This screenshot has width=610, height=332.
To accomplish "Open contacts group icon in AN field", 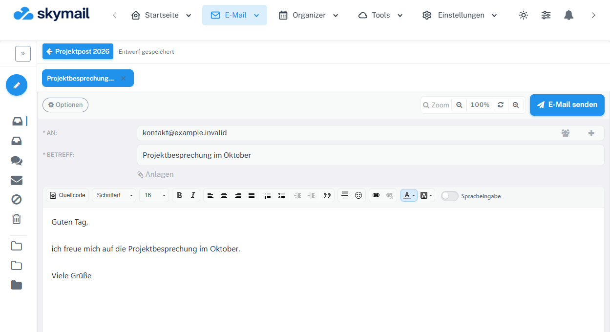I will [566, 133].
